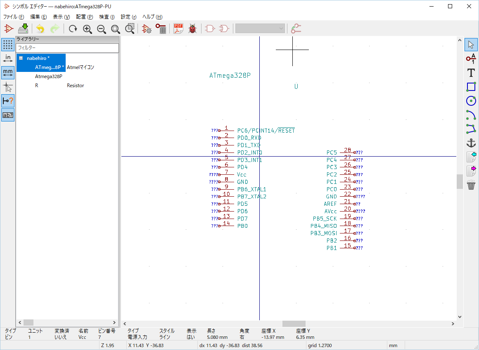Undo the last edit
The width and height of the screenshot is (479, 350).
[40, 29]
